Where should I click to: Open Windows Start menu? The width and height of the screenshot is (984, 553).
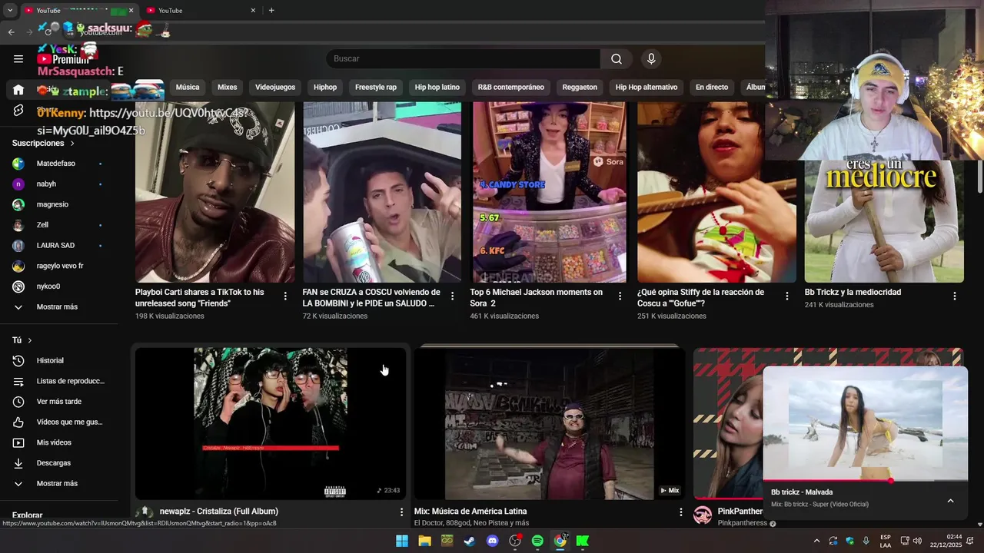tap(402, 541)
